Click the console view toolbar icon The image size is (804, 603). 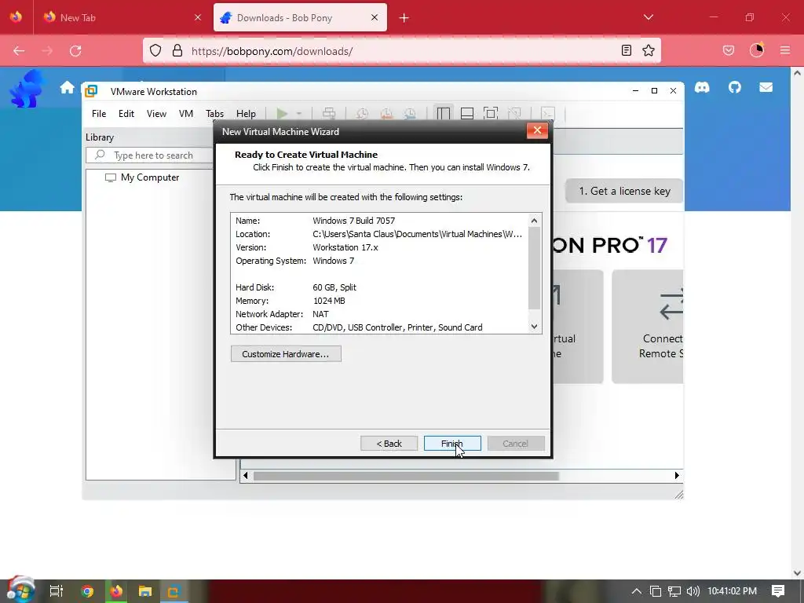[x=547, y=113]
